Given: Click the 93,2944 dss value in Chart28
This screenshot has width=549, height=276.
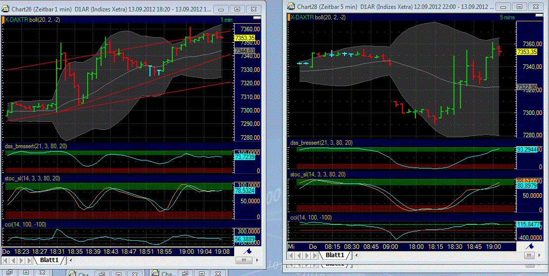Looking at the screenshot, I should [x=527, y=149].
